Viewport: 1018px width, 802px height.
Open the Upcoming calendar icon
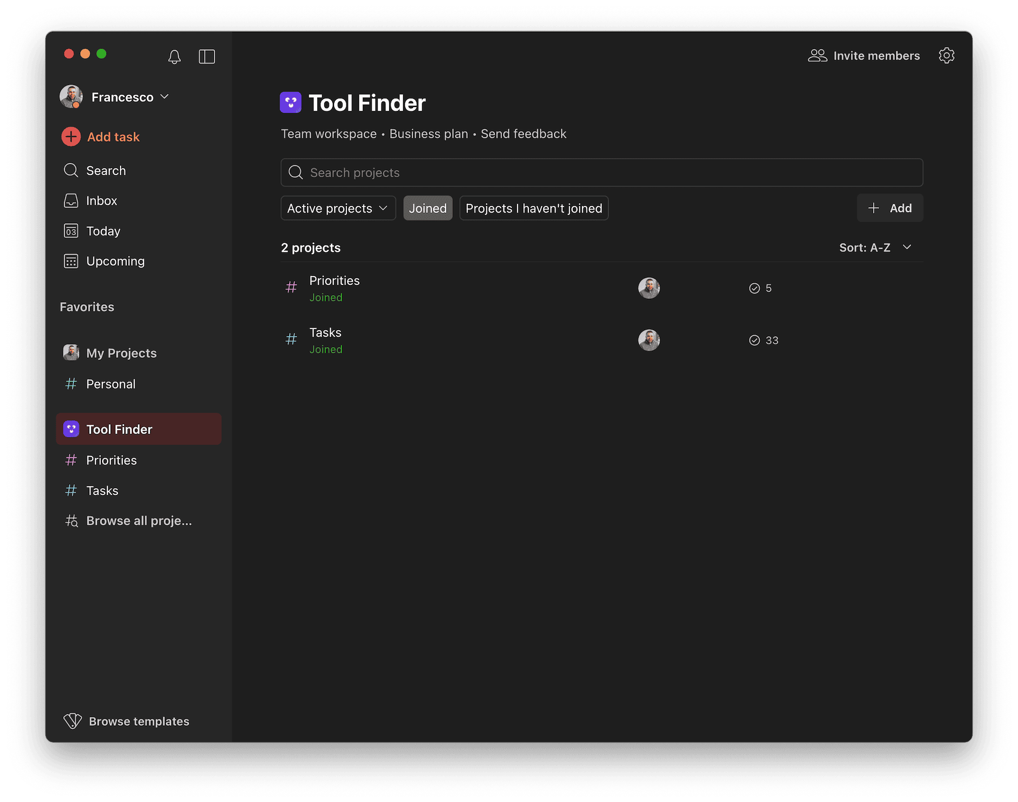71,261
